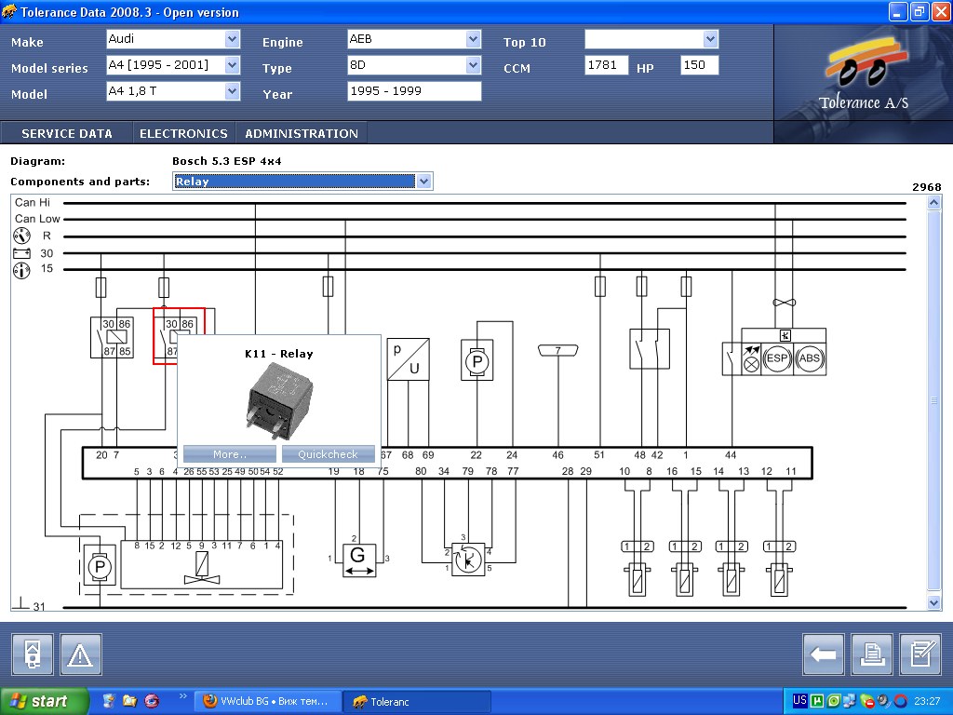This screenshot has height=715, width=953.
Task: Select the G sensor symbol in diagram
Action: pyautogui.click(x=358, y=558)
